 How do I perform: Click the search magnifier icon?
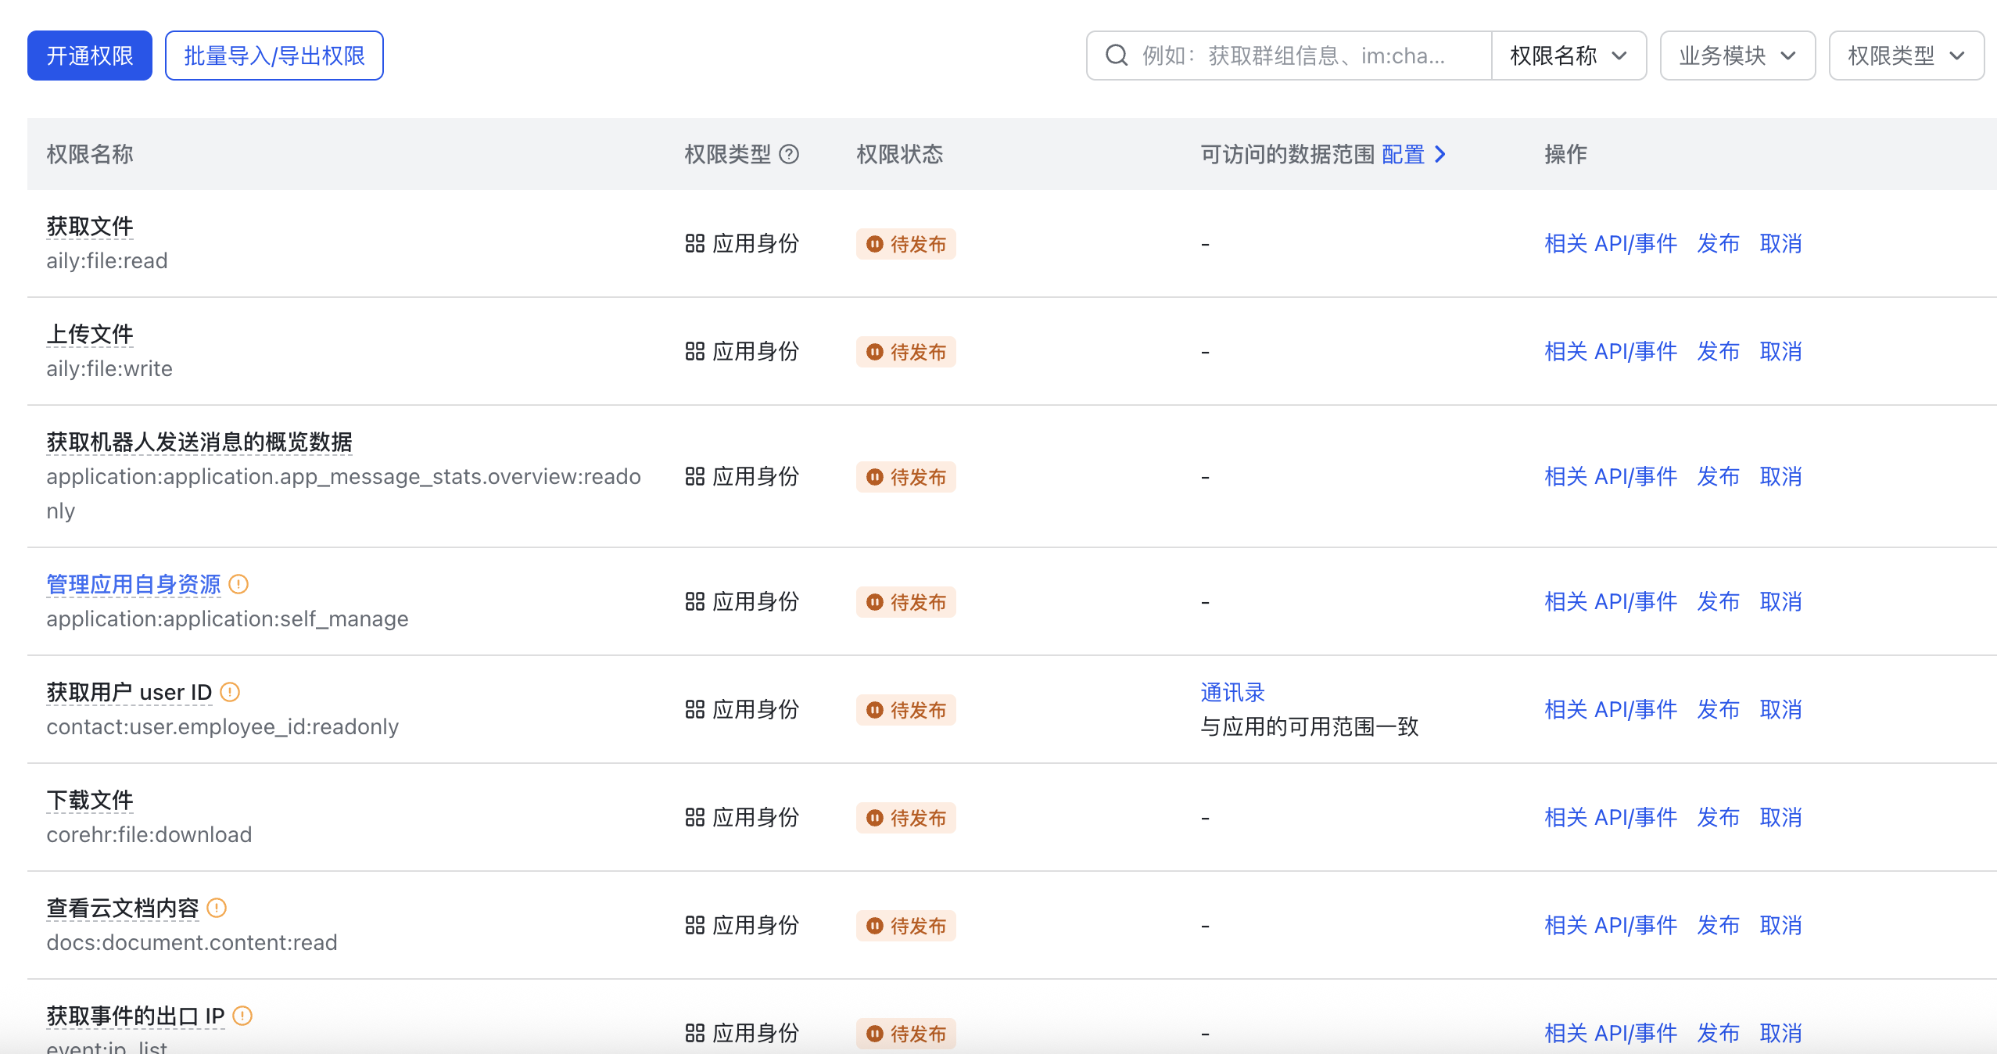coord(1116,56)
